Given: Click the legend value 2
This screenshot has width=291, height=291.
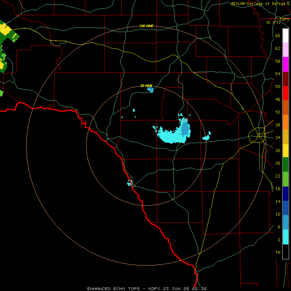Looking at the screenshot, I should pos(279,240).
